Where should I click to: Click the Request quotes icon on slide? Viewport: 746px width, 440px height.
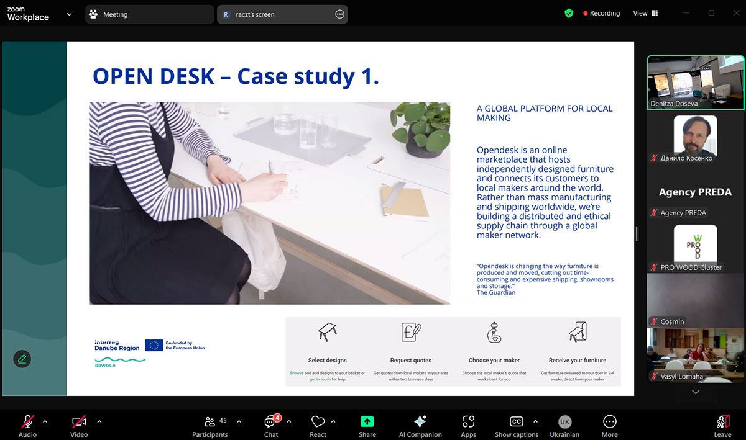(x=411, y=332)
